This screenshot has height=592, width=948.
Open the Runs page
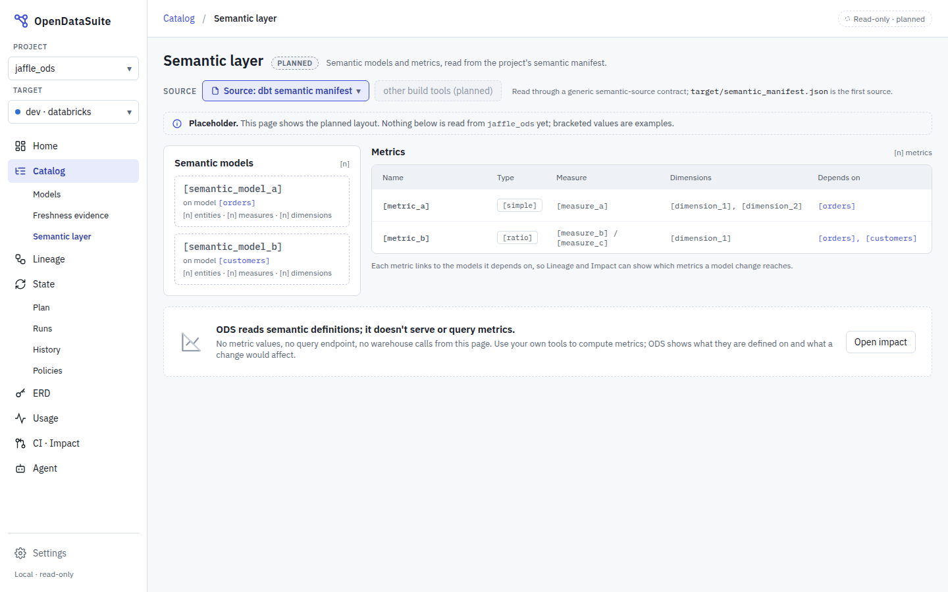tap(42, 328)
